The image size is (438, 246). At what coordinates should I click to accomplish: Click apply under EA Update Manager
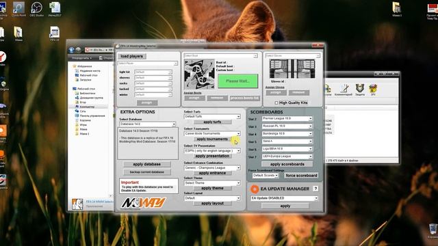pos(285,206)
